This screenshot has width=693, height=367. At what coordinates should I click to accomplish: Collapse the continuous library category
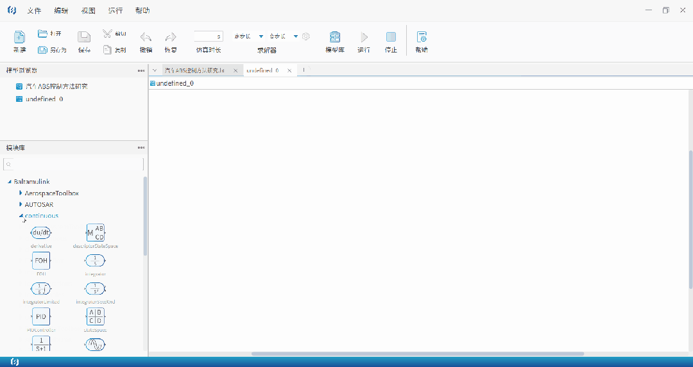click(x=21, y=216)
